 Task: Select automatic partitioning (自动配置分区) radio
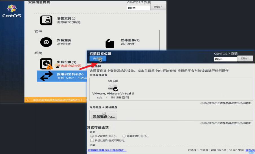[92, 136]
